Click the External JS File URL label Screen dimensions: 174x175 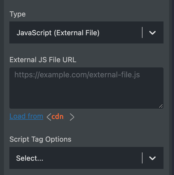tap(43, 60)
